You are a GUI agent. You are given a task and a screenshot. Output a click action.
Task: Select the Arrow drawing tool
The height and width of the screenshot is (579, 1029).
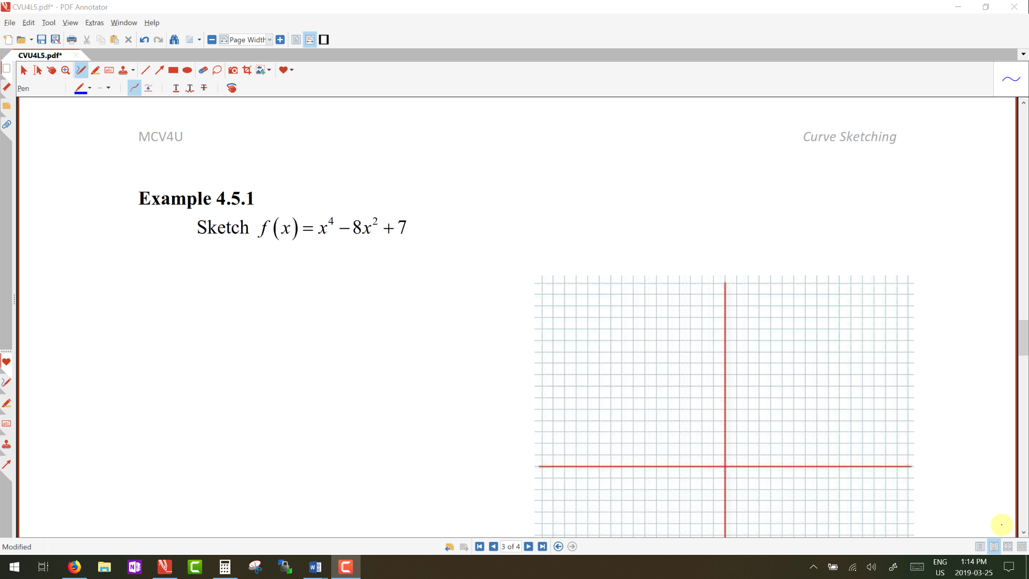pos(159,70)
